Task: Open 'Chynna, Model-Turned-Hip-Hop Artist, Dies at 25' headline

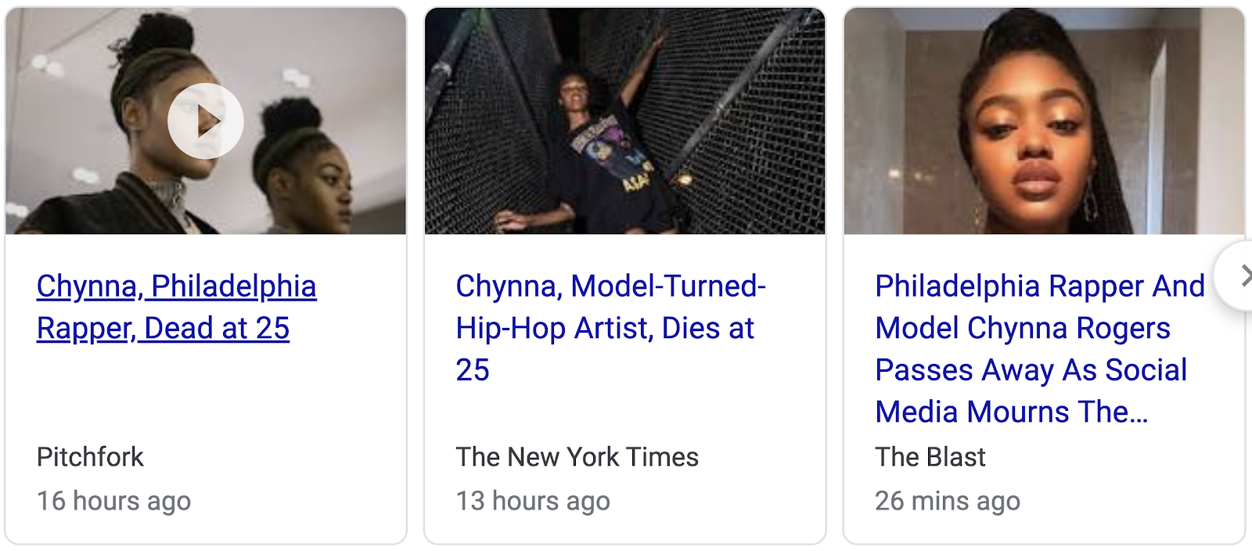Action: point(610,328)
